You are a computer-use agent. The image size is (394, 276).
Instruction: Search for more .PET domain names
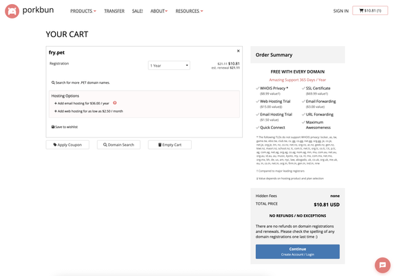click(x=80, y=82)
